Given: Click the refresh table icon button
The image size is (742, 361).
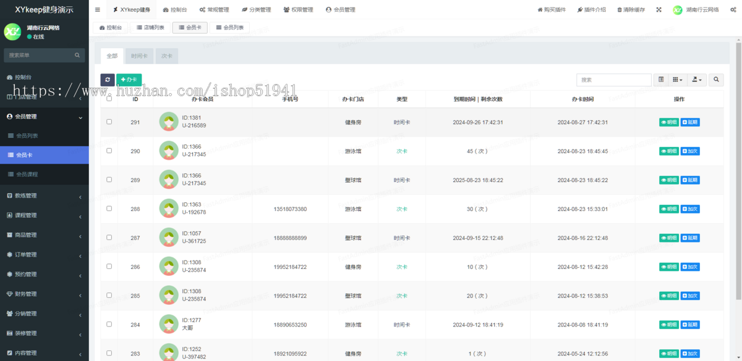Looking at the screenshot, I should tap(108, 80).
